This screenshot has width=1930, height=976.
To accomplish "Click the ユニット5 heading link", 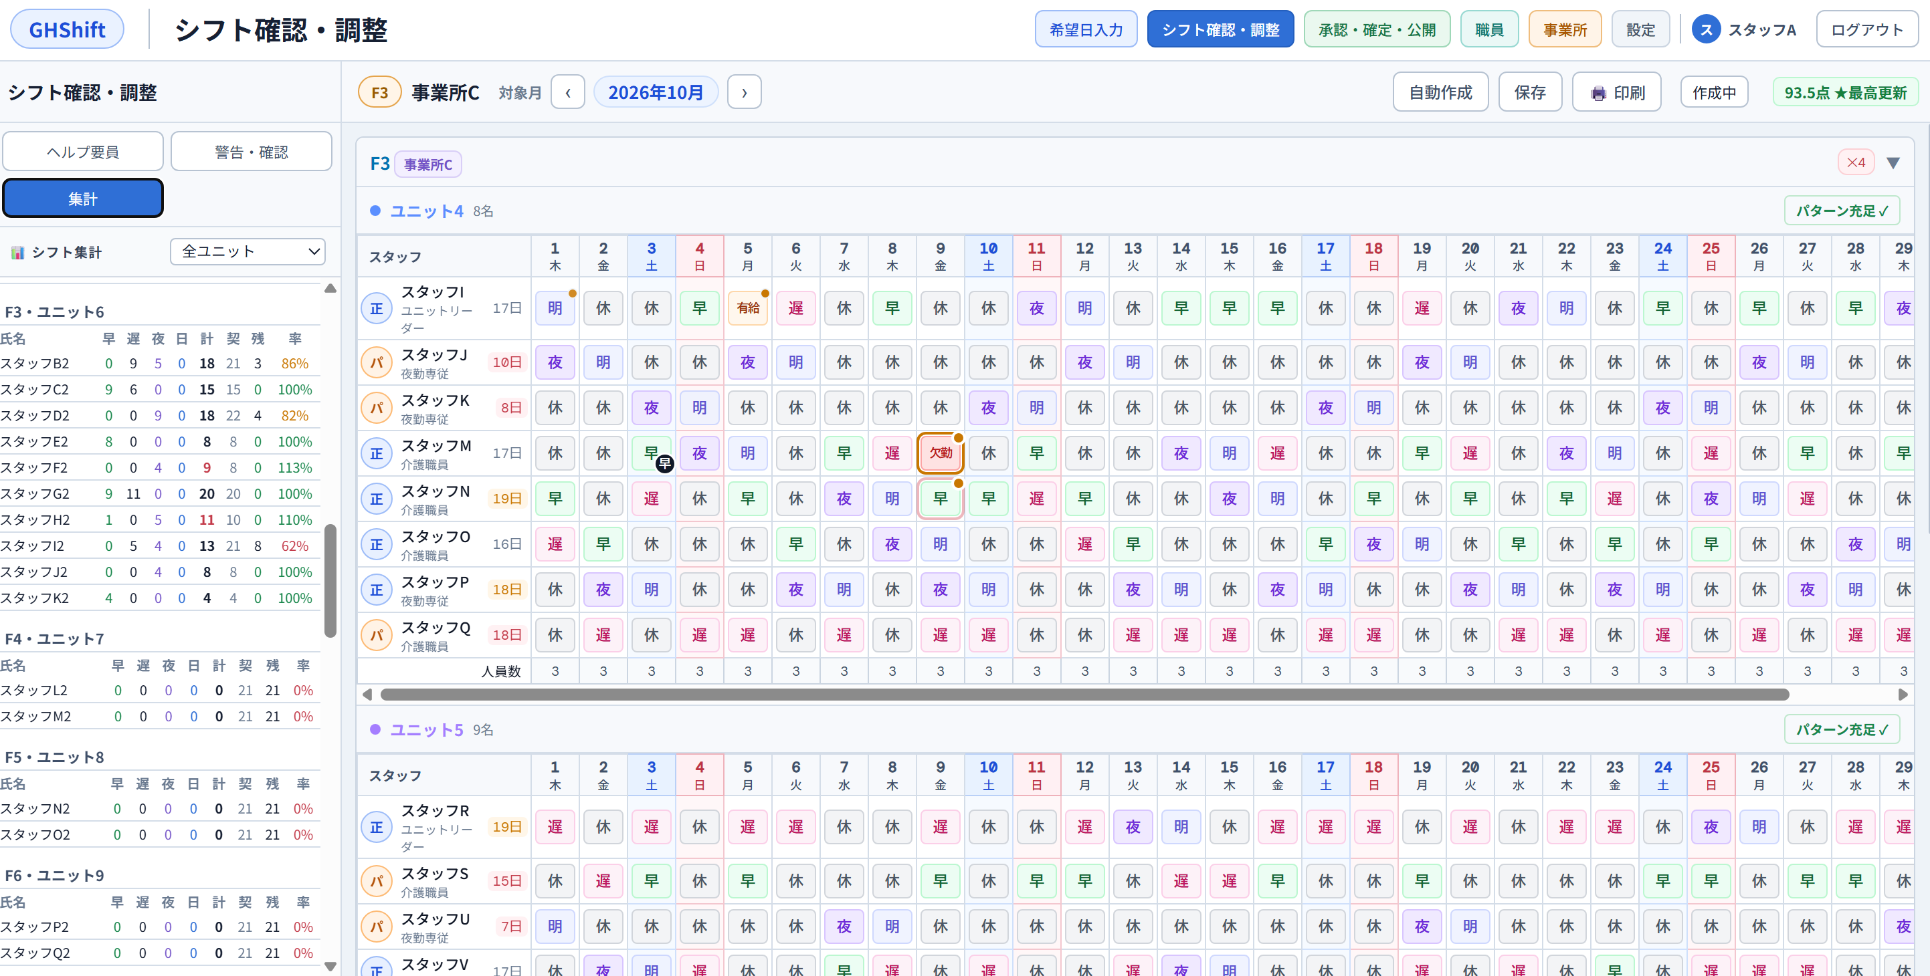I will (x=426, y=730).
